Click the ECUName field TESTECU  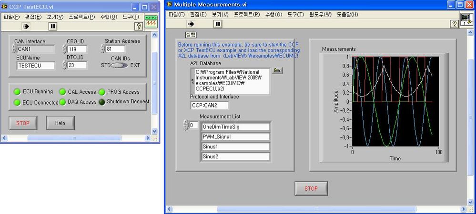[36, 66]
